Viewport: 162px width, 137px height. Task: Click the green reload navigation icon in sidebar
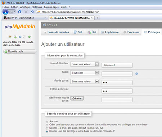[29, 37]
